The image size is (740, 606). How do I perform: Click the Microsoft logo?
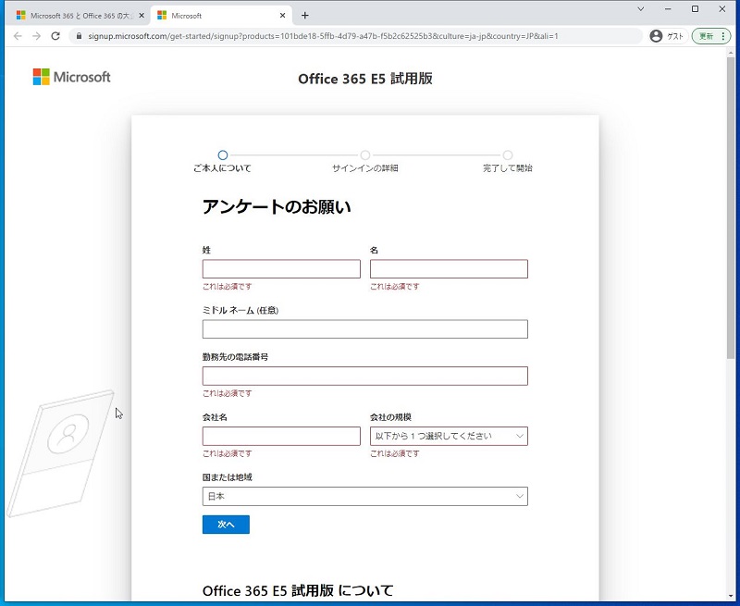click(72, 77)
